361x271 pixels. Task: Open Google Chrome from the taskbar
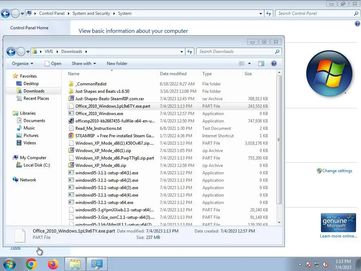click(x=31, y=264)
